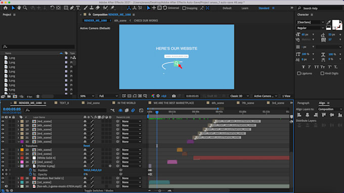Image resolution: width=344 pixels, height=193 pixels.
Task: Click the All Caps TT button
Action: point(316,67)
